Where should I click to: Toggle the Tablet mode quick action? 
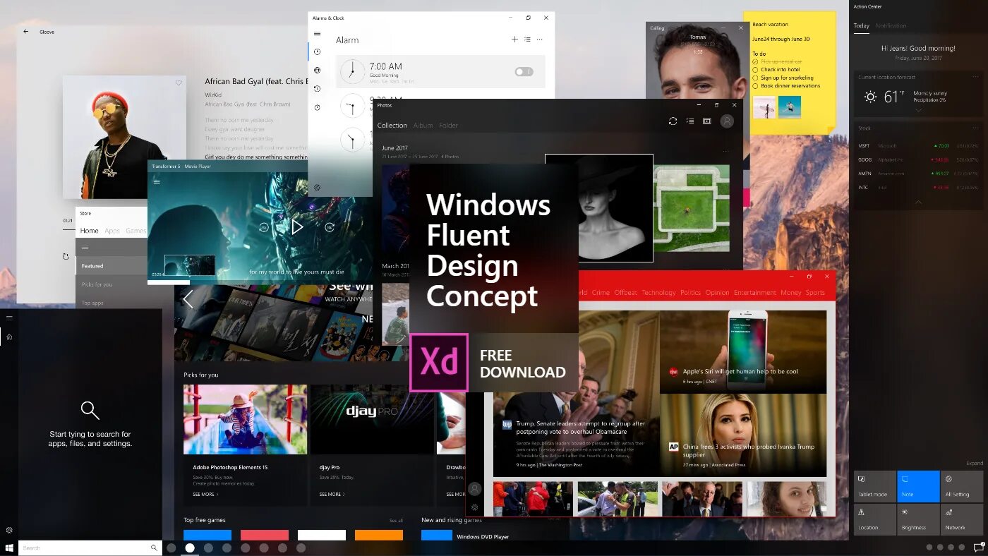click(x=874, y=486)
